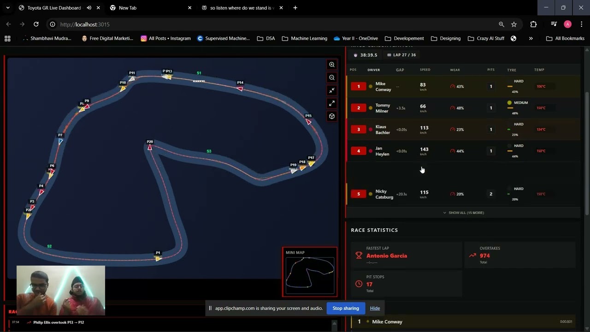
Task: Select the P10 car marker
Action: click(123, 88)
